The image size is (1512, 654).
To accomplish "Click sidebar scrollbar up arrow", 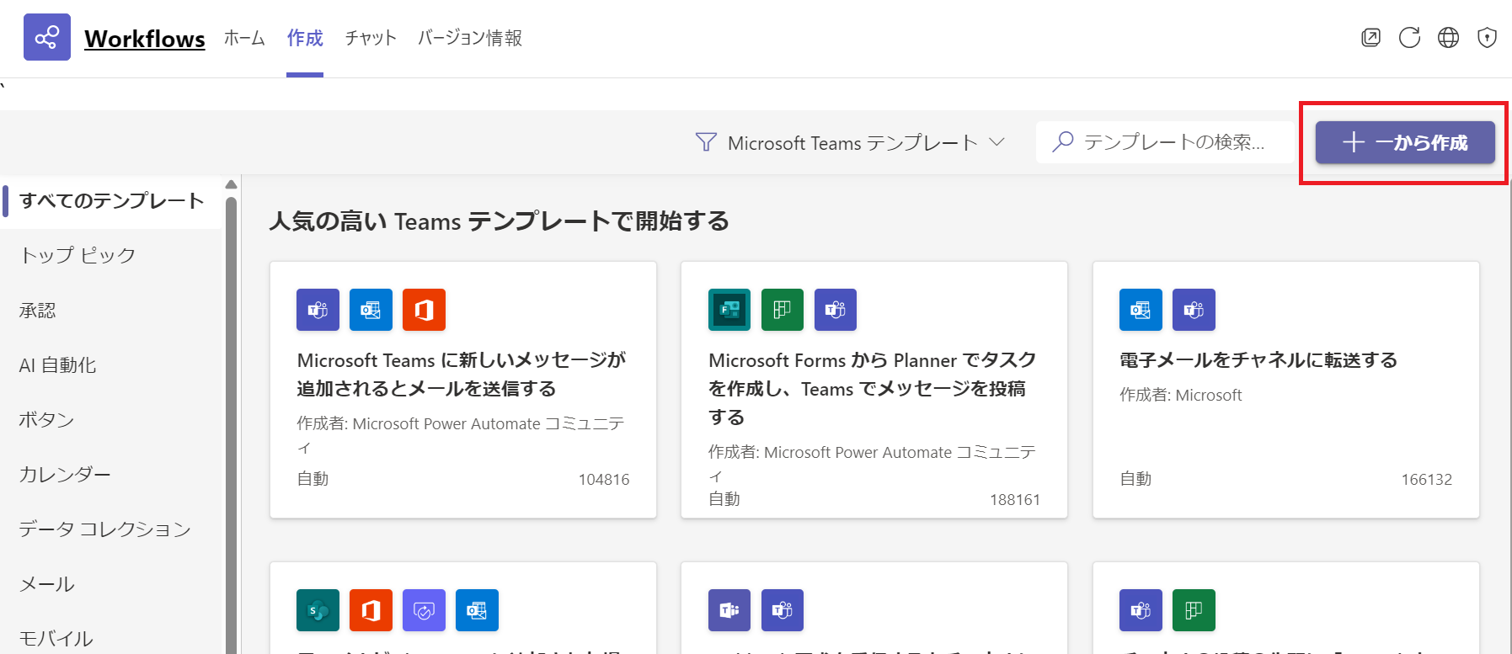I will pyautogui.click(x=231, y=184).
